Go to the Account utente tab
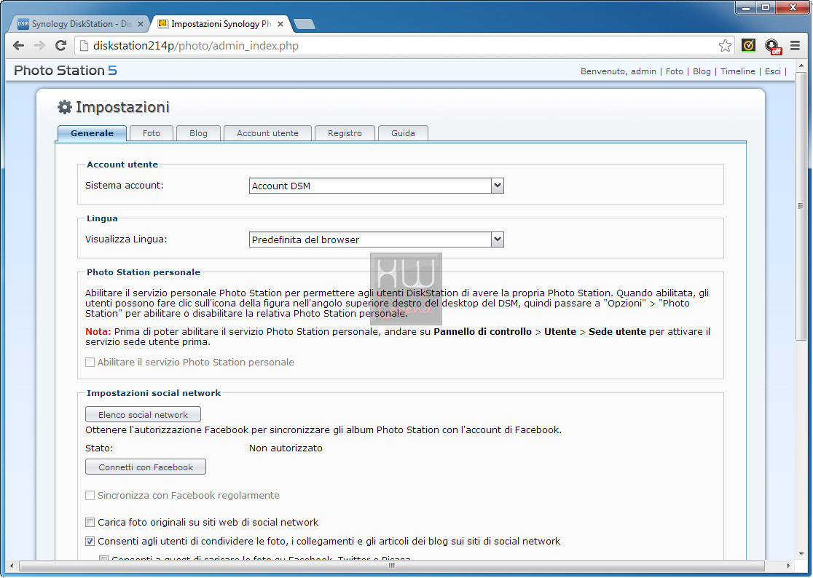Viewport: 813px width, 578px height. click(x=267, y=133)
